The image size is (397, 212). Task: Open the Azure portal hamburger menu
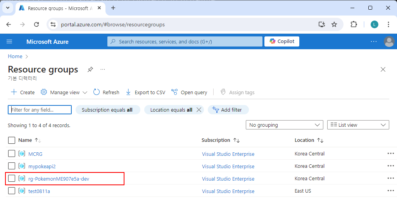coord(9,41)
